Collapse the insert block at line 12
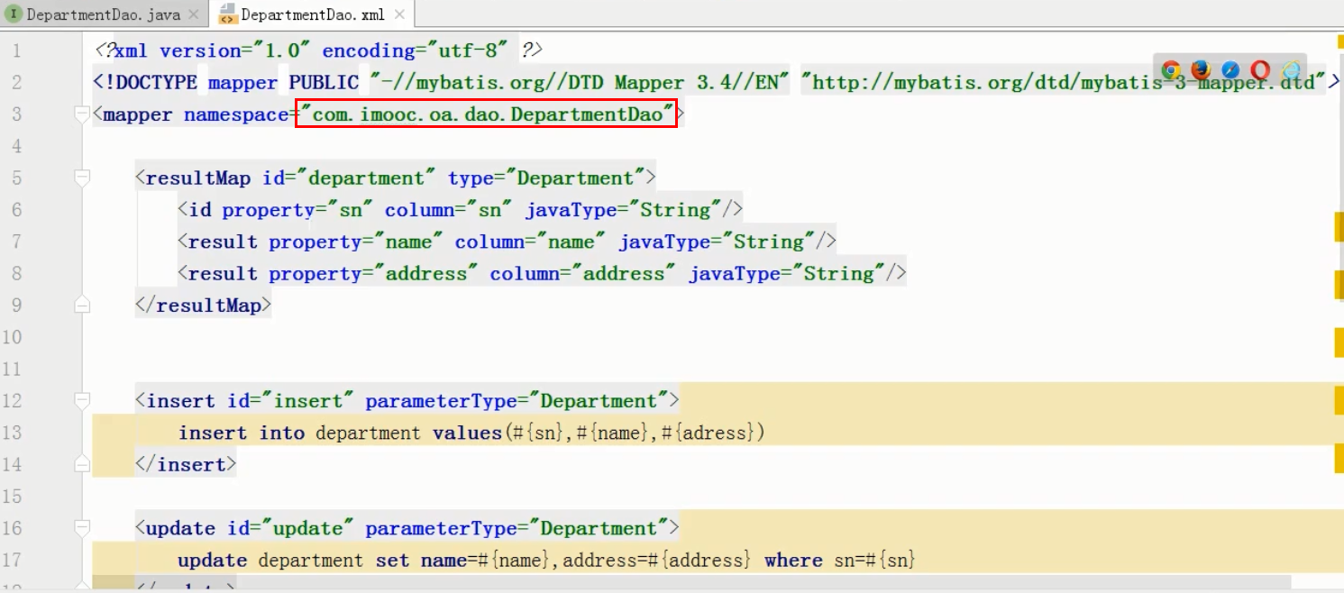1344x593 pixels. tap(83, 401)
